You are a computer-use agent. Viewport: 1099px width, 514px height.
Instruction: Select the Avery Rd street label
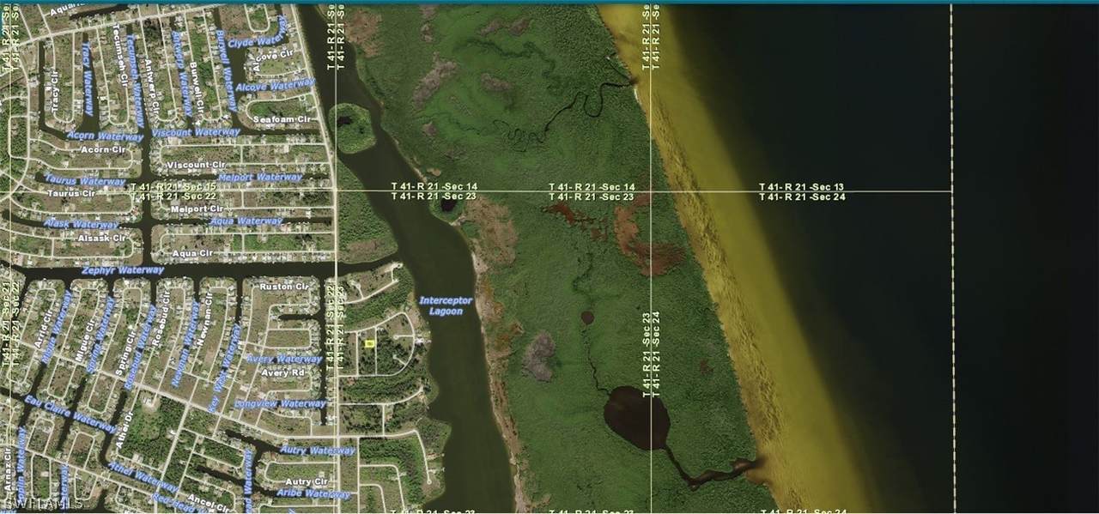point(284,373)
